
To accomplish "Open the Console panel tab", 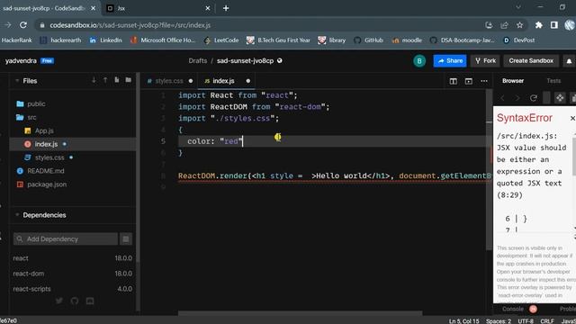I will coord(513,309).
